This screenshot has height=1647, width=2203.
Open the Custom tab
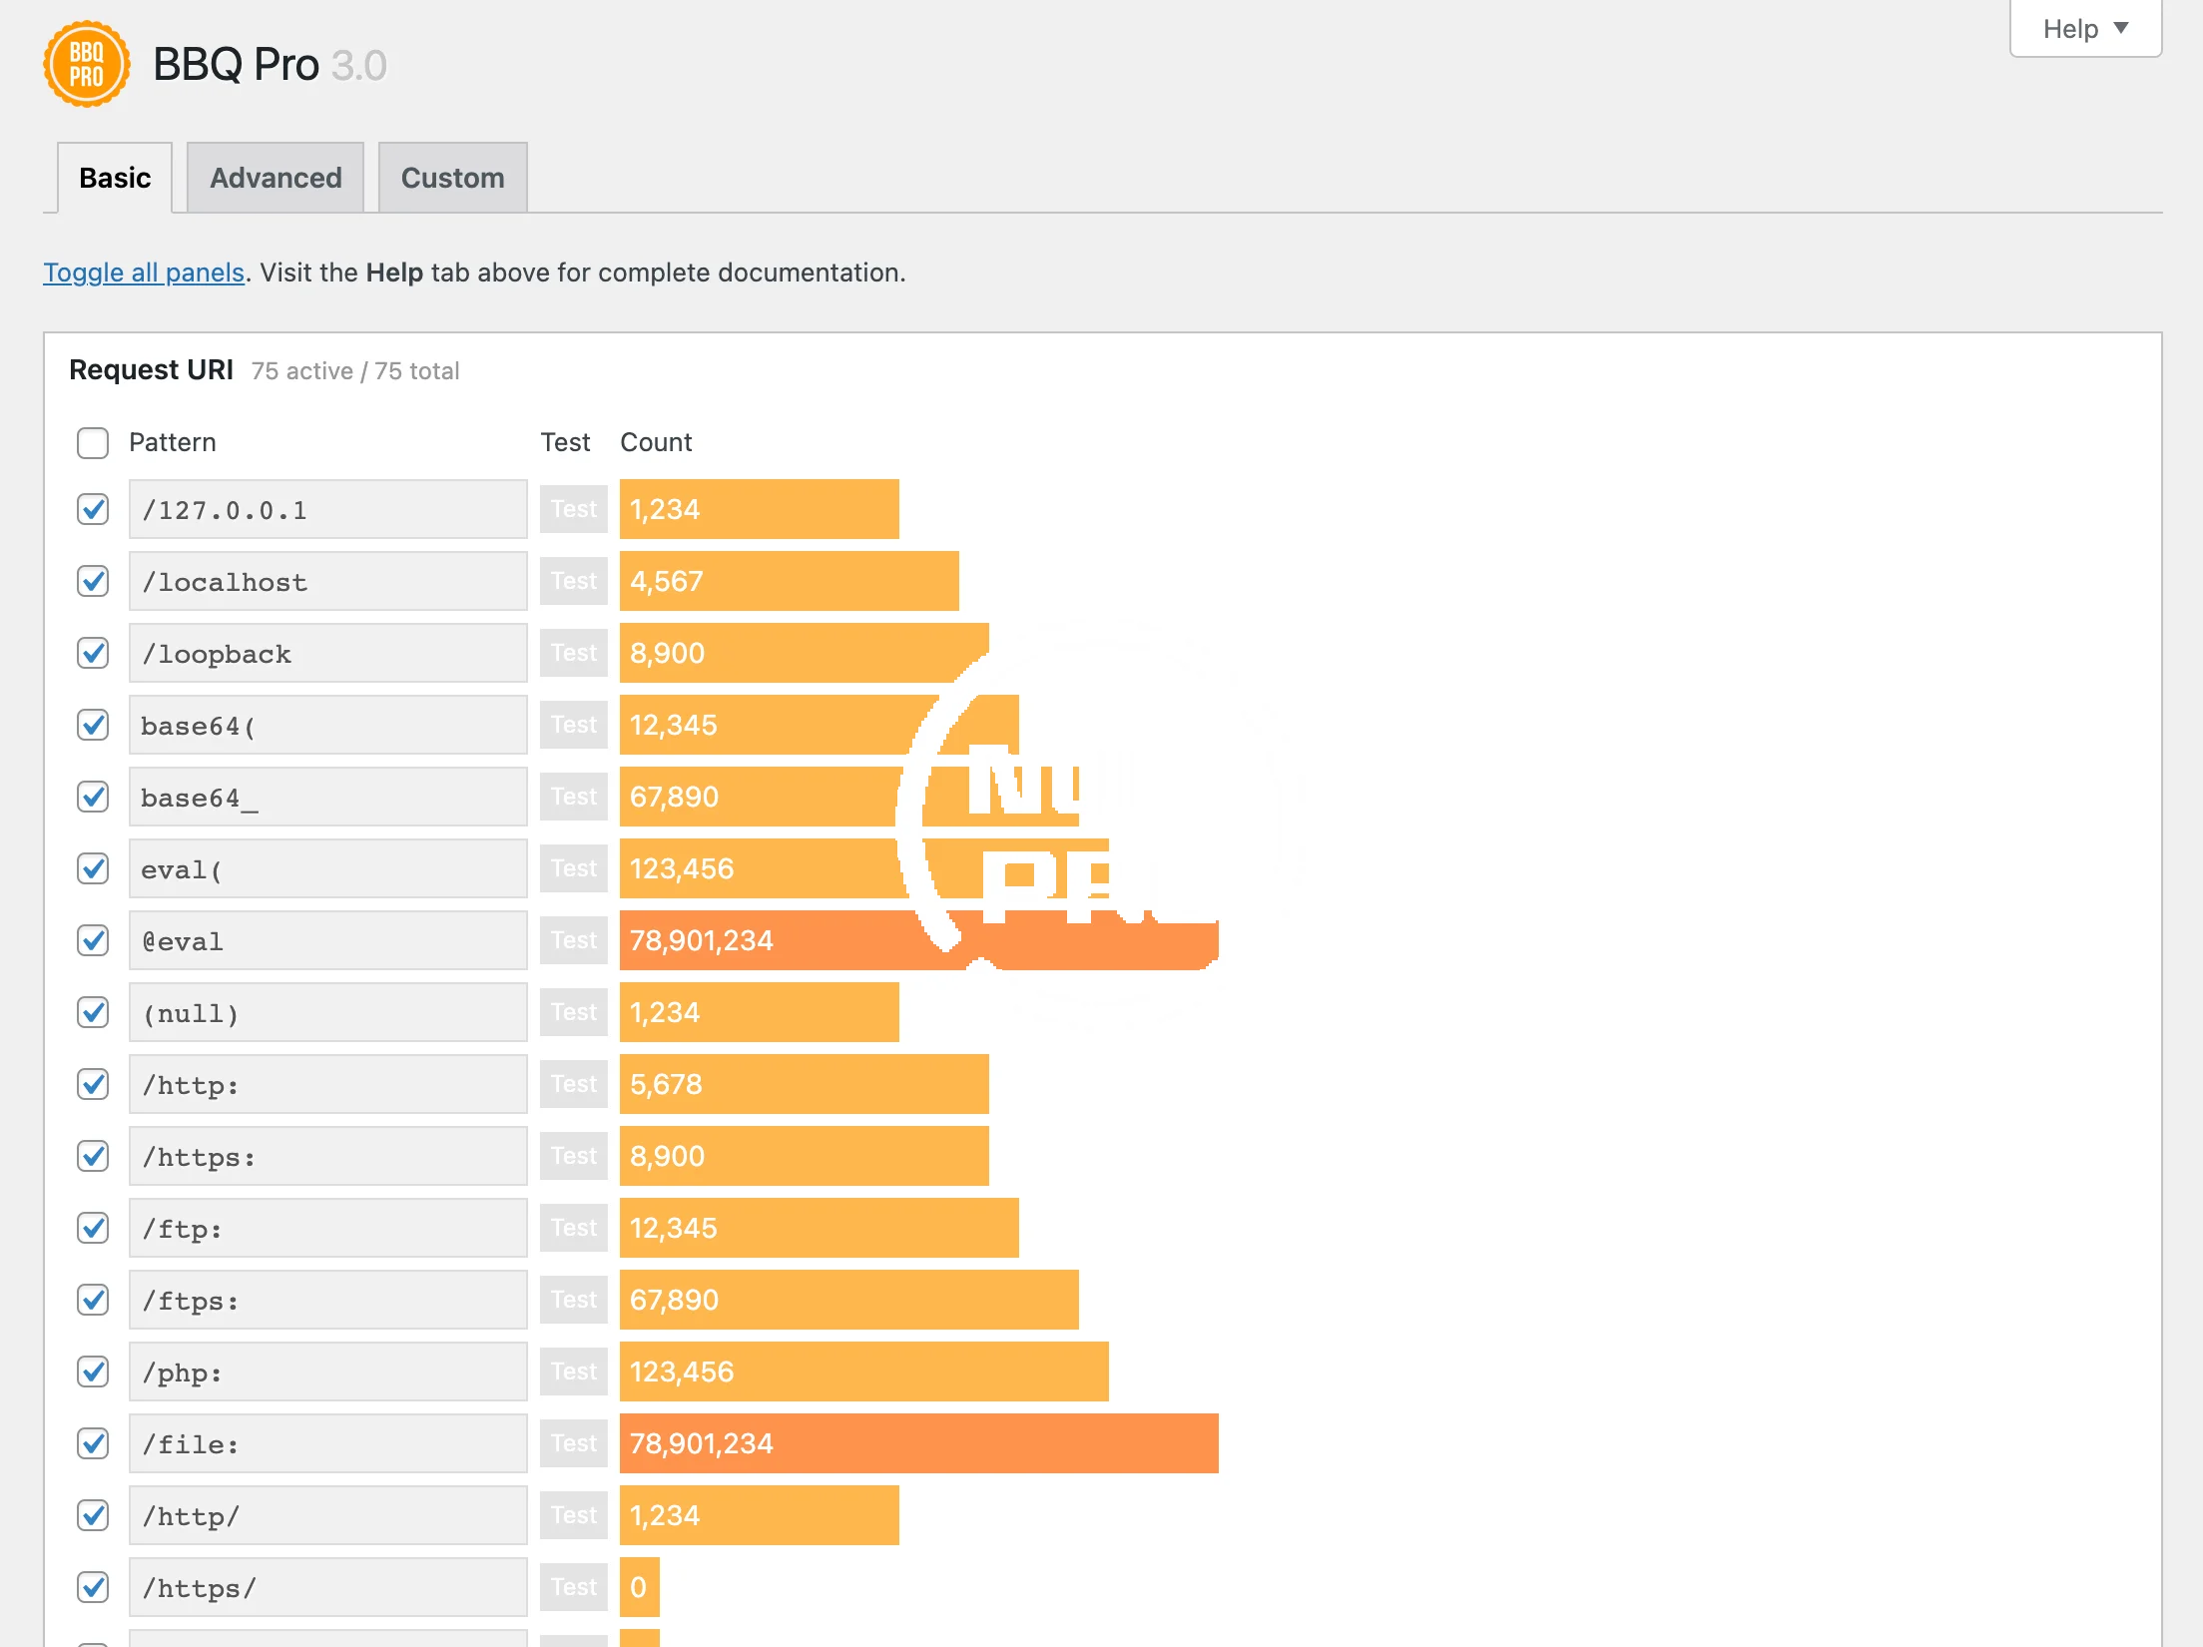click(x=452, y=178)
